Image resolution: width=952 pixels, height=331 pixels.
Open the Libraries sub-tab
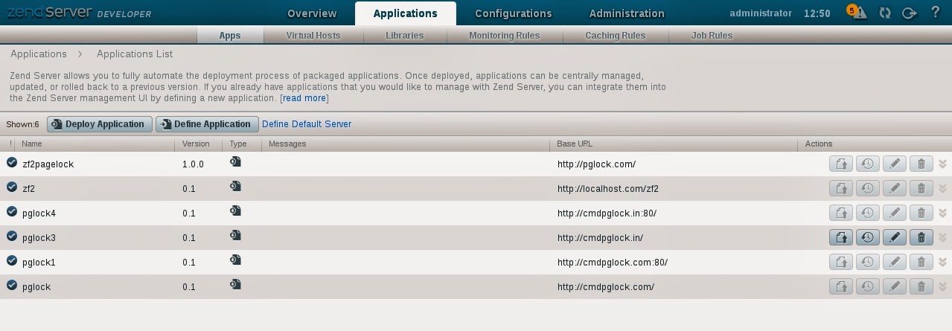point(405,36)
